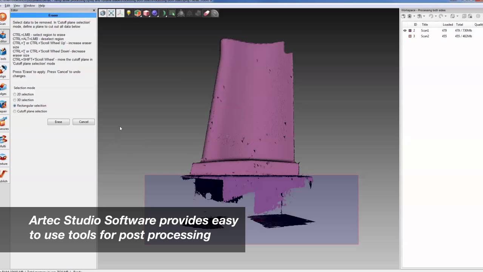Screen dimensions: 483x272
Task: Open the Tools mode in left sidebar
Action: (3, 54)
